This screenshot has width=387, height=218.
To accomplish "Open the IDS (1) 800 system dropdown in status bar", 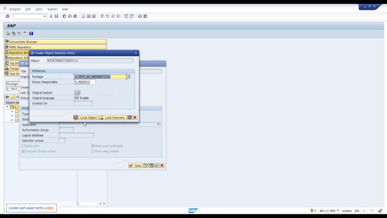I will [x=338, y=210].
